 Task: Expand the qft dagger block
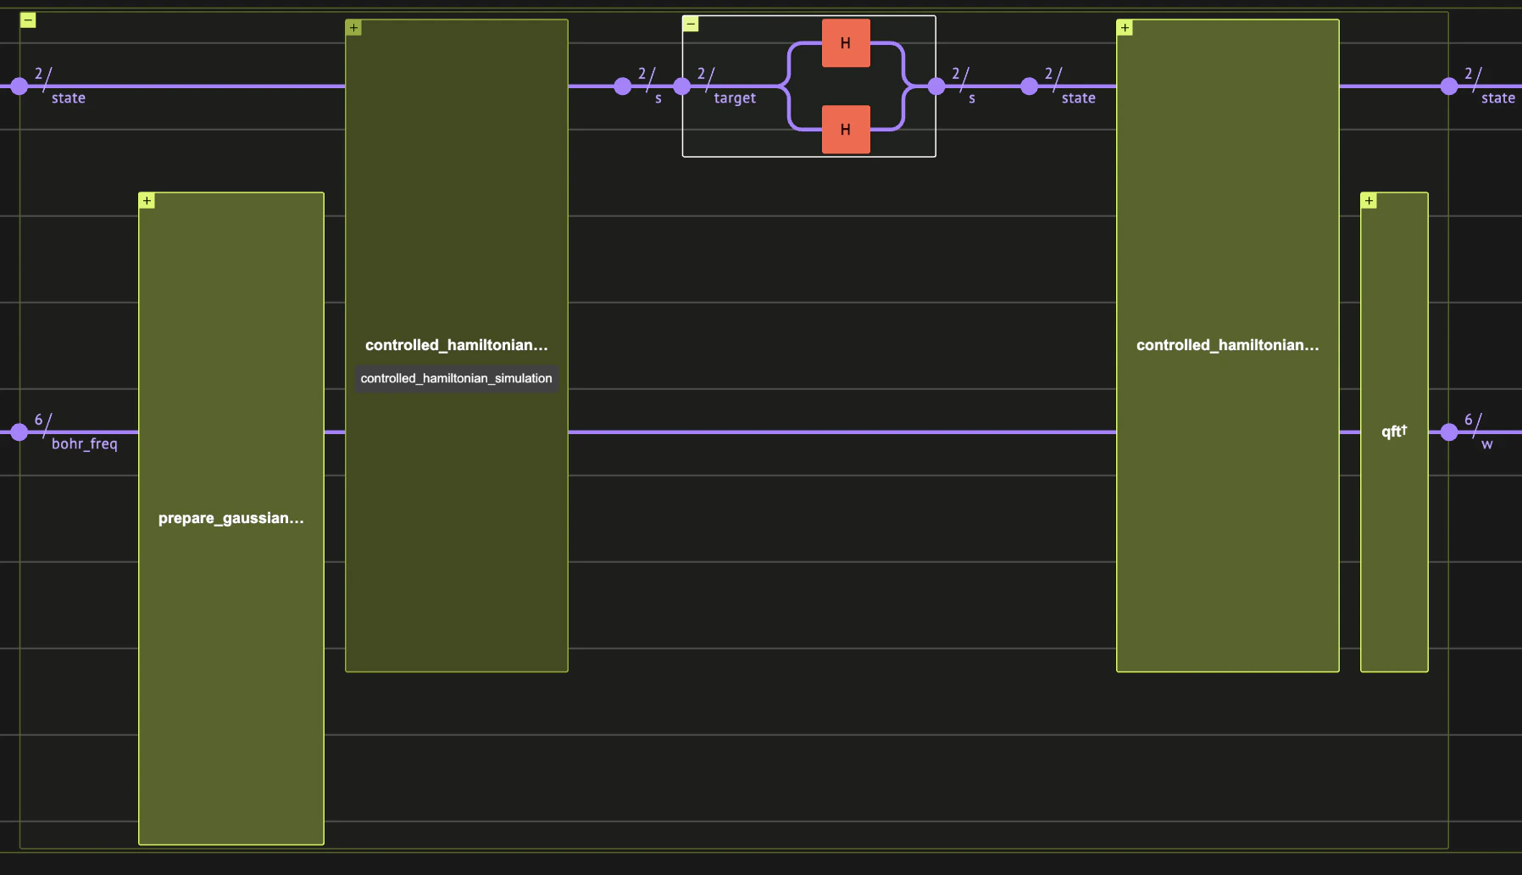tap(1369, 201)
